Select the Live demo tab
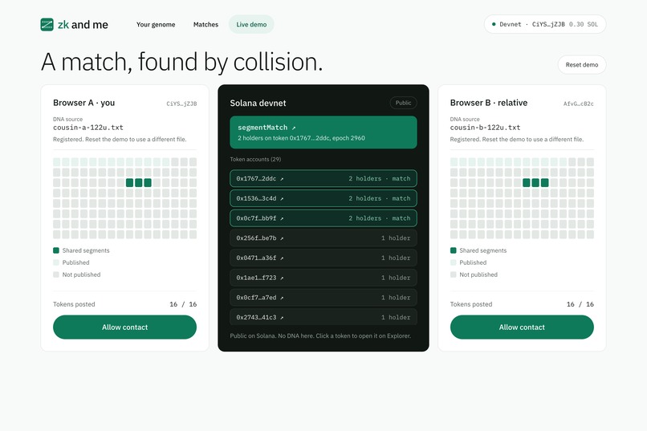The image size is (647, 431). (x=251, y=24)
